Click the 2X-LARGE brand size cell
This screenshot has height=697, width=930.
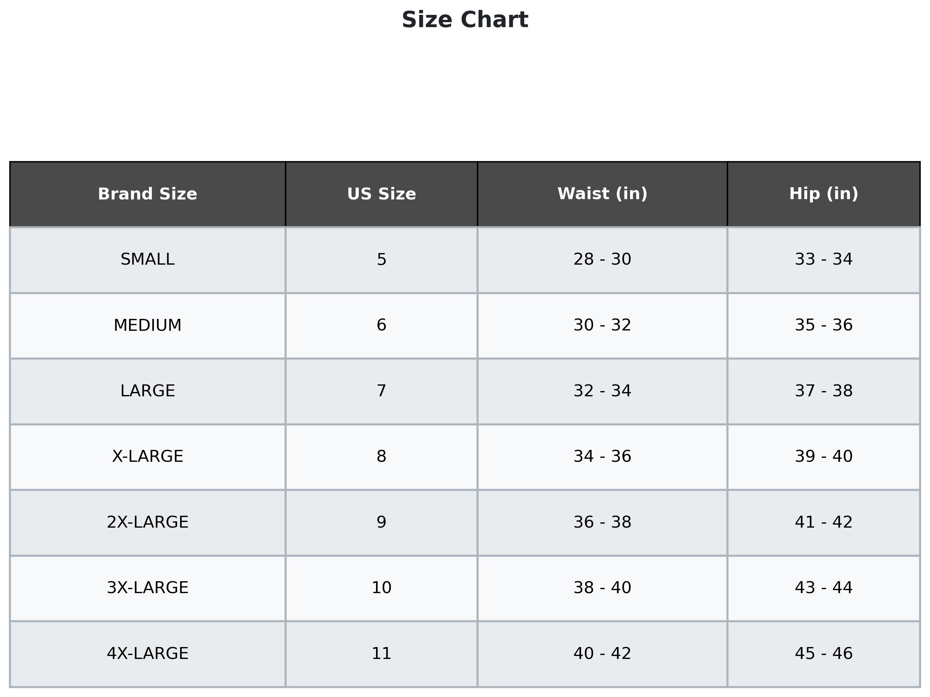tap(148, 522)
